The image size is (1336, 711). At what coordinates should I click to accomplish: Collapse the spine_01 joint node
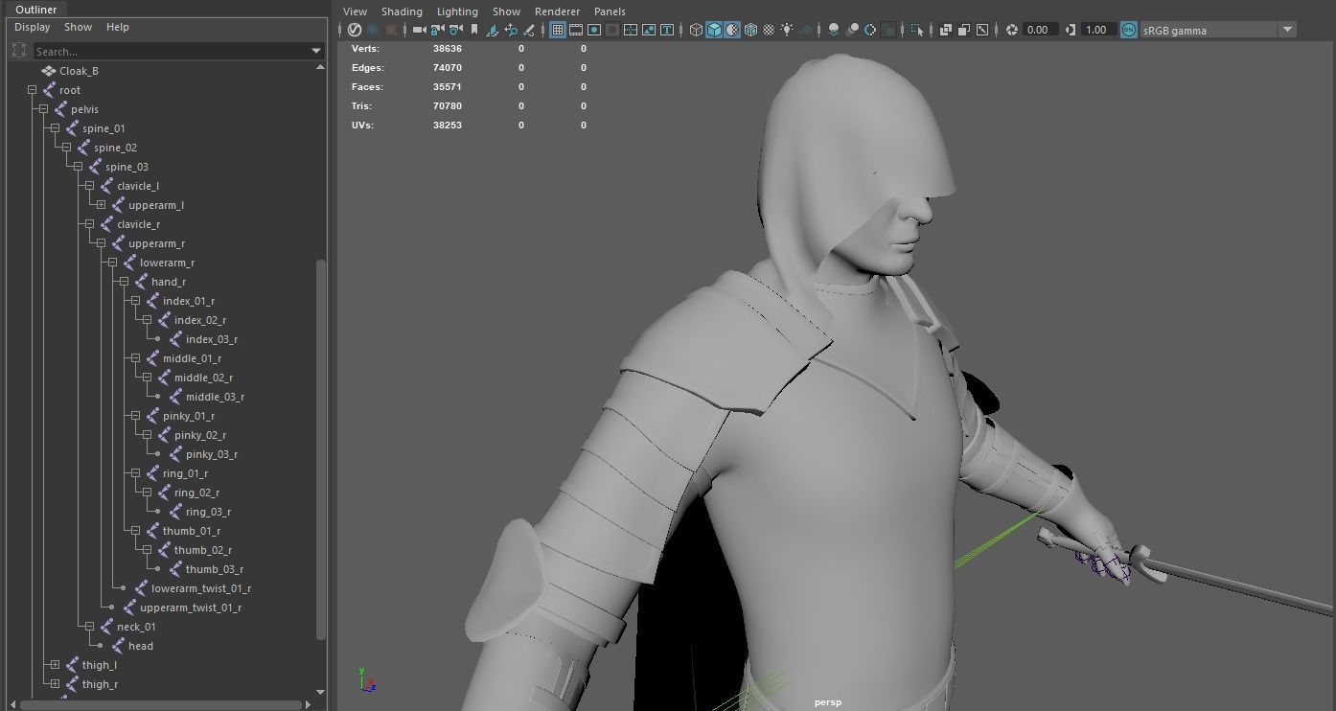[55, 128]
